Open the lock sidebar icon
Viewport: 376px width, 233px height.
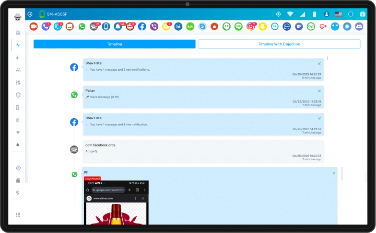pos(17,120)
